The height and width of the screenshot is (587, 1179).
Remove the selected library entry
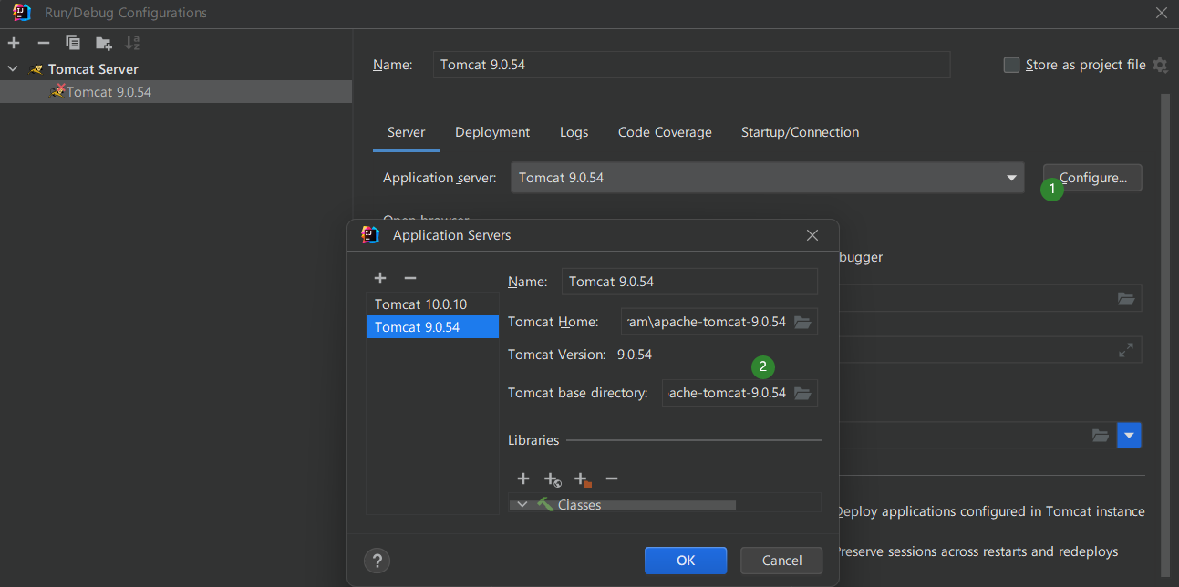coord(612,479)
